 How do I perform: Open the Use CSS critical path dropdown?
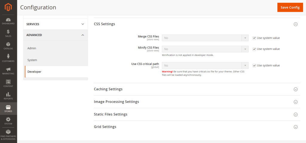(205, 66)
